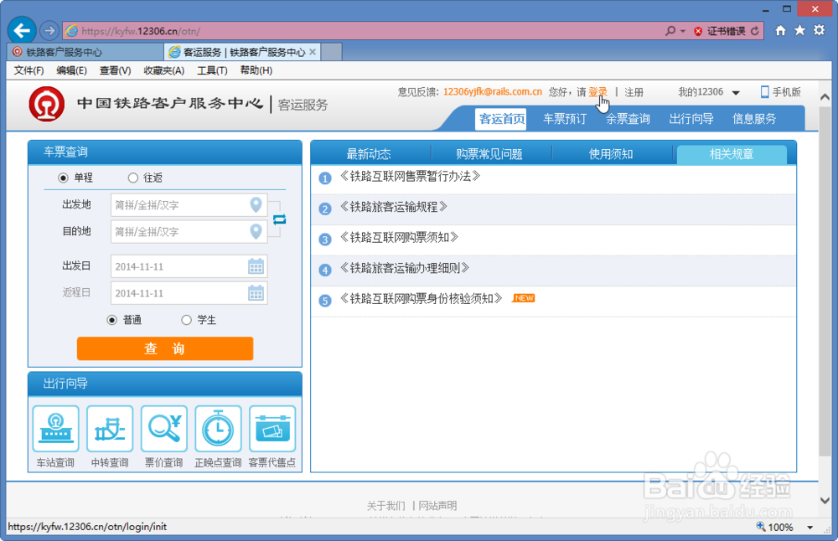
Task: Click the zoom level magnifier icon
Action: click(x=761, y=527)
